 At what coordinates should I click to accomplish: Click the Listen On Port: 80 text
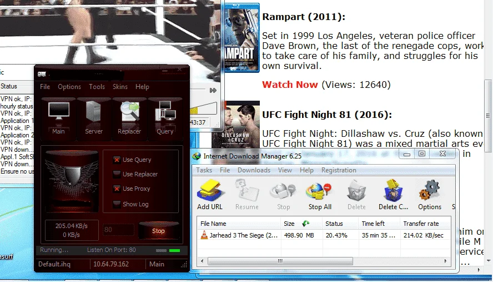coord(111,250)
